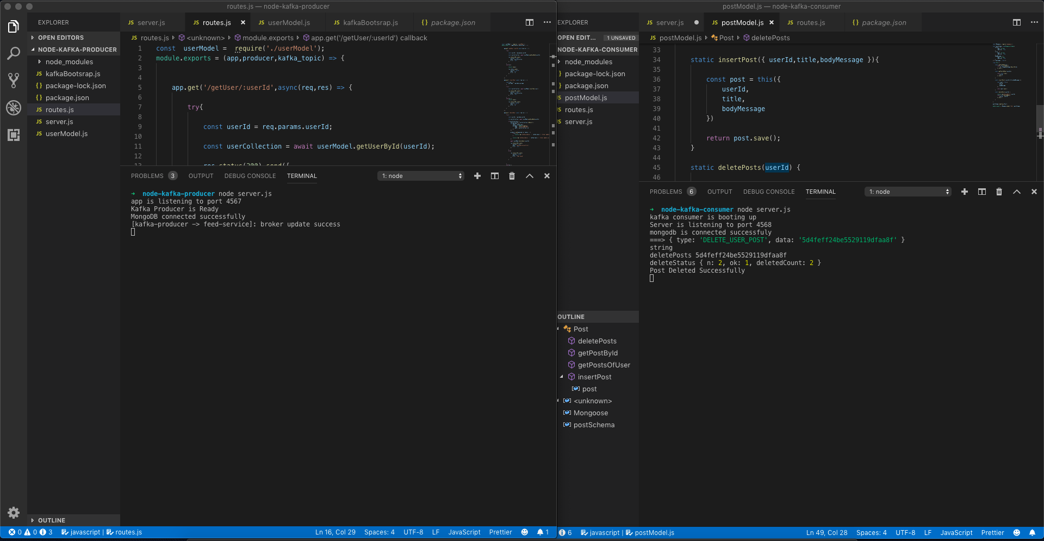Kill the producer terminal with trash icon
The width and height of the screenshot is (1044, 541).
(512, 176)
